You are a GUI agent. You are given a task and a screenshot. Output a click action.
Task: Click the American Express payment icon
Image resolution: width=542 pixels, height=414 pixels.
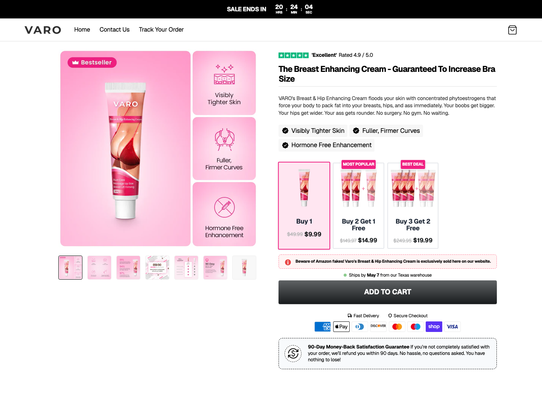pos(323,327)
